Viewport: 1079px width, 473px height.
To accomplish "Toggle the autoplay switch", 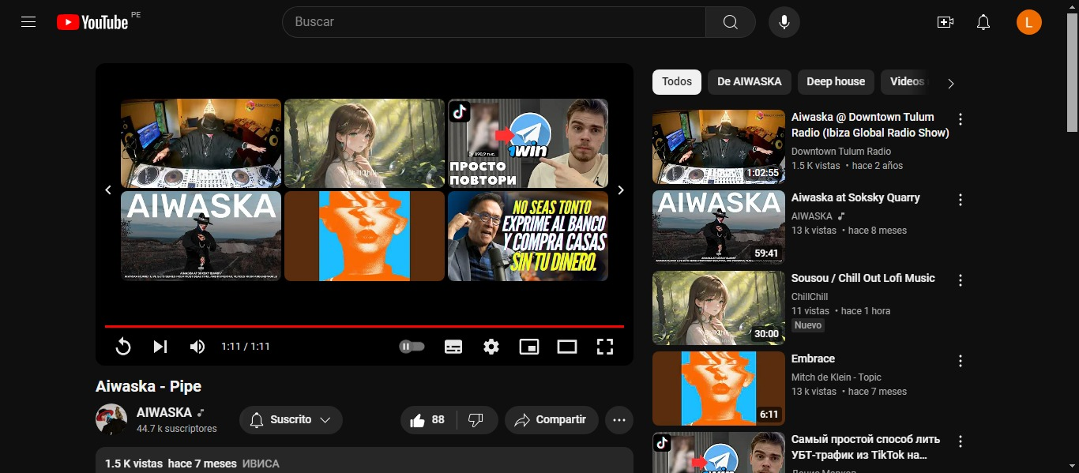I will coord(412,347).
